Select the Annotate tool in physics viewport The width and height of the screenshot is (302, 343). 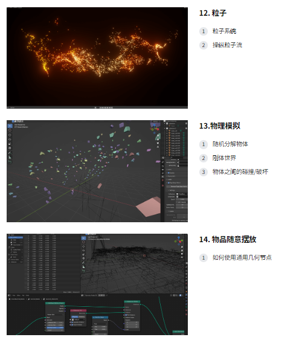(10, 153)
